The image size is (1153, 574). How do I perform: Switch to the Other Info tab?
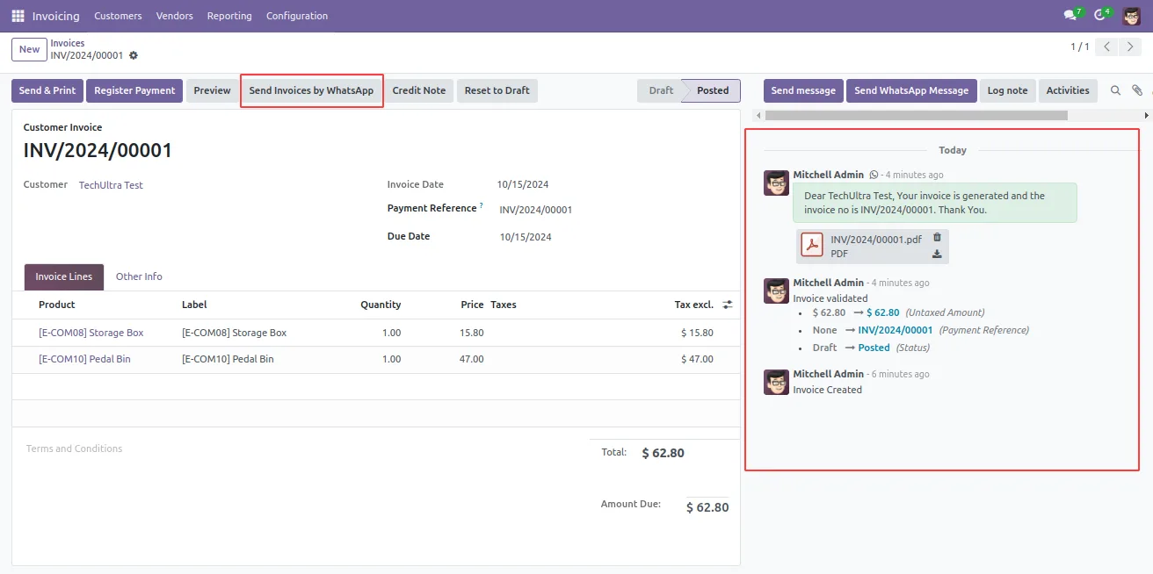pyautogui.click(x=139, y=276)
